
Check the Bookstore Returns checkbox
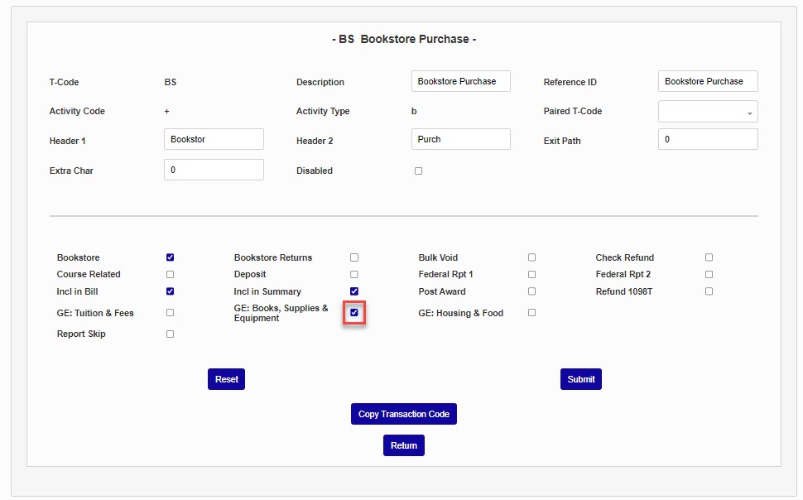click(x=354, y=257)
